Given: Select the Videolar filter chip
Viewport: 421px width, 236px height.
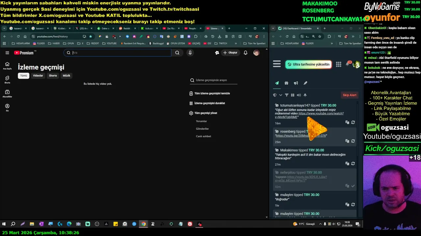Looking at the screenshot, I should pyautogui.click(x=38, y=76).
